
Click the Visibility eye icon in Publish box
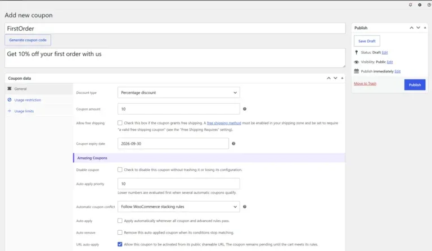(x=357, y=62)
